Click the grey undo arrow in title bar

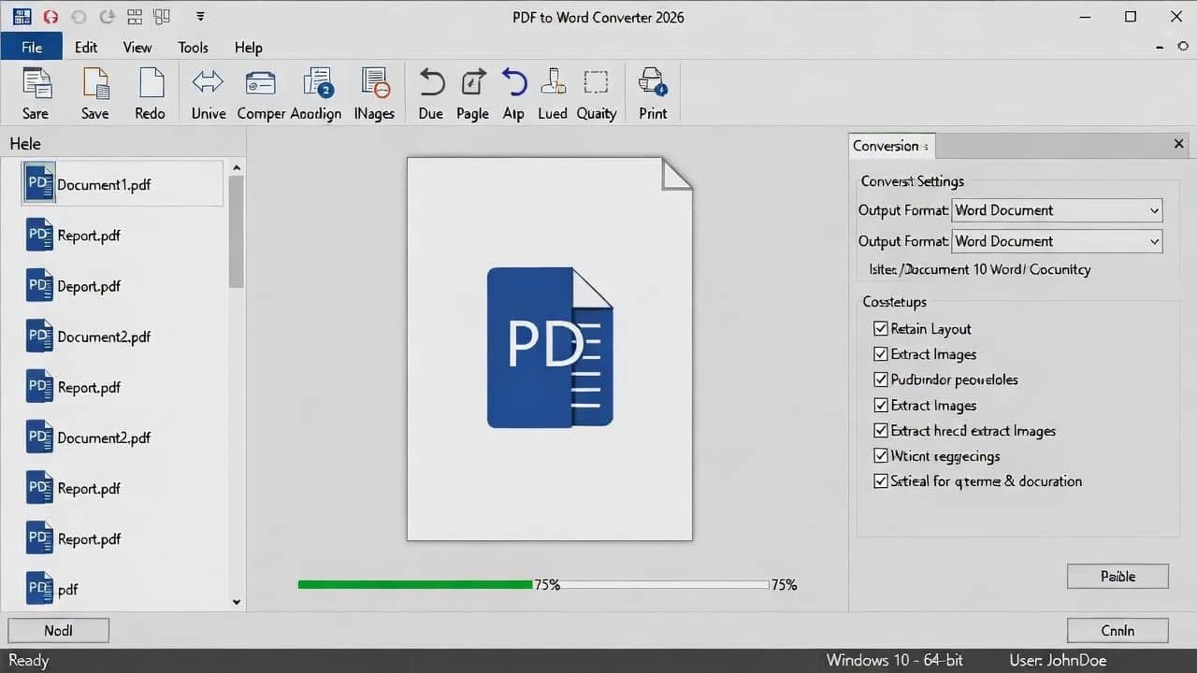coord(79,17)
